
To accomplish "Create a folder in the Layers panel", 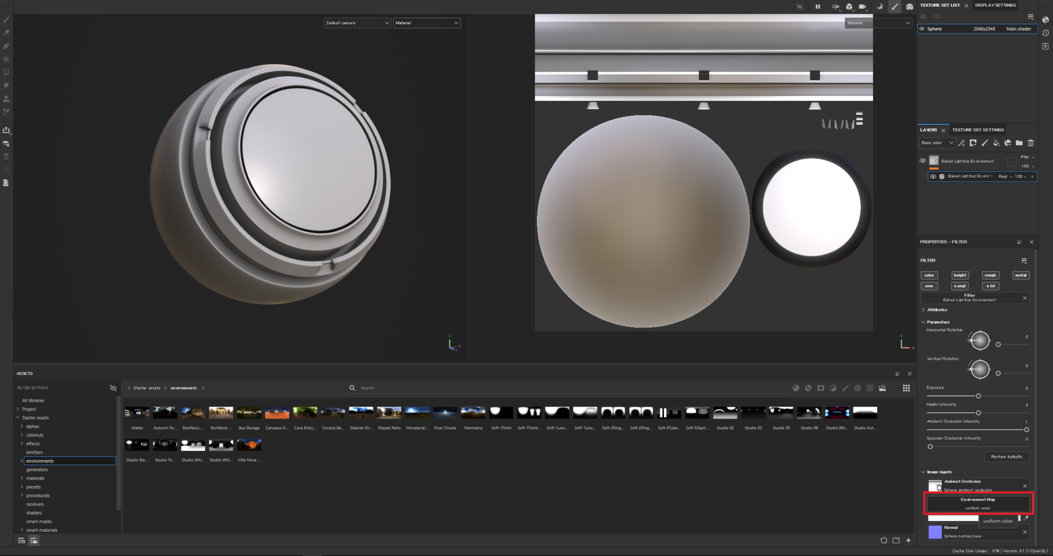I will point(1020,143).
